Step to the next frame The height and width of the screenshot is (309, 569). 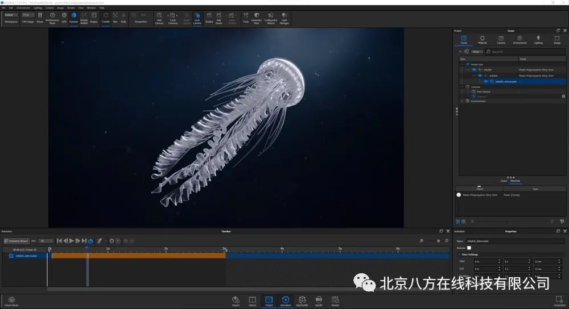77,240
